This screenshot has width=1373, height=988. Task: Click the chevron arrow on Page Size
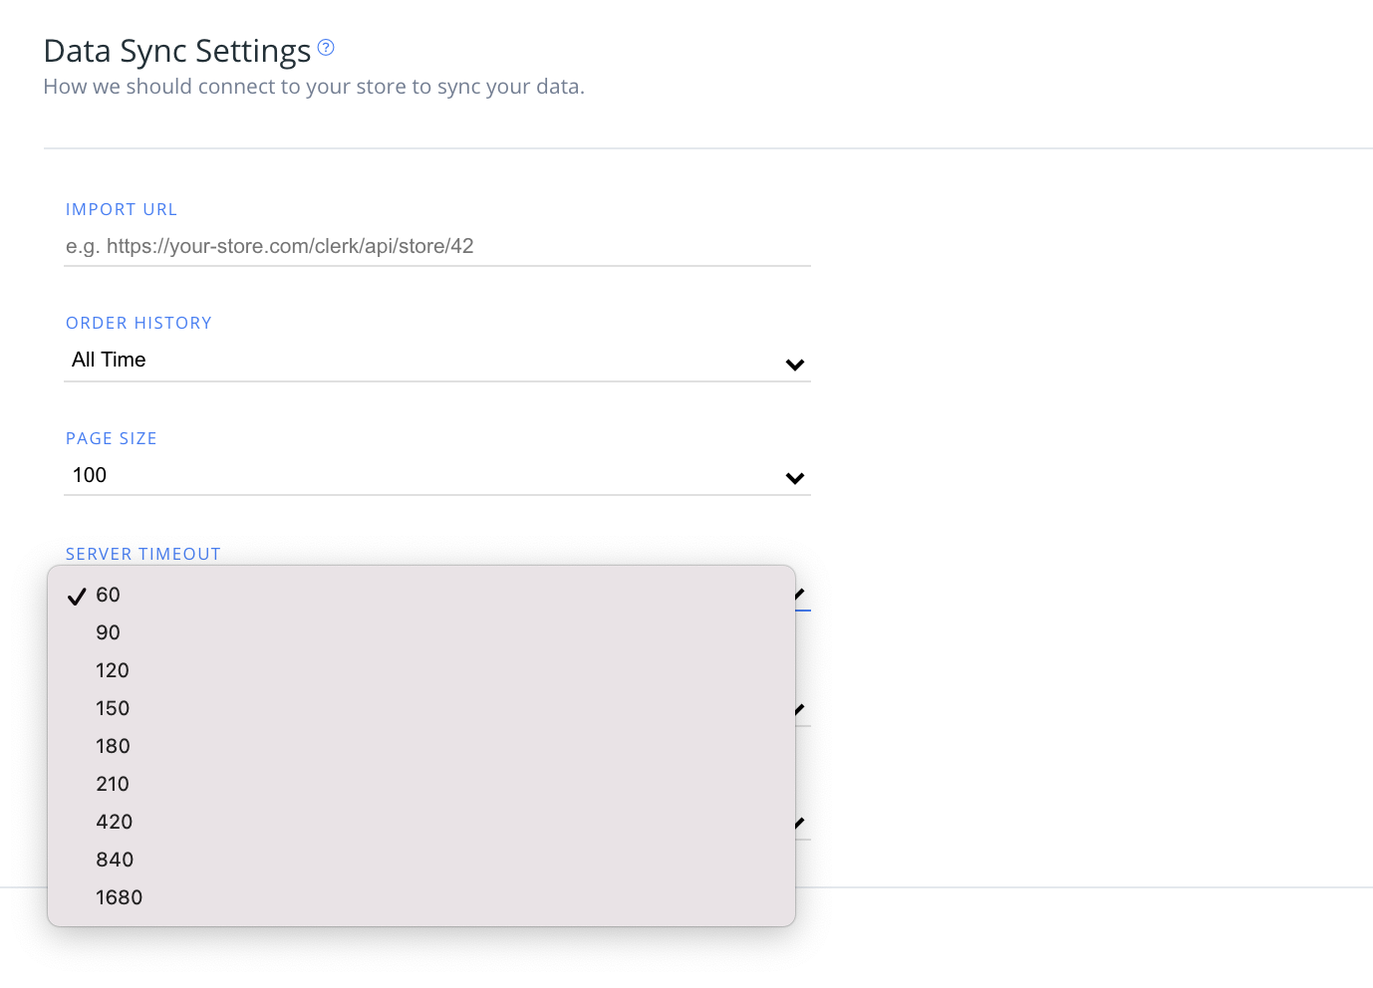click(794, 478)
